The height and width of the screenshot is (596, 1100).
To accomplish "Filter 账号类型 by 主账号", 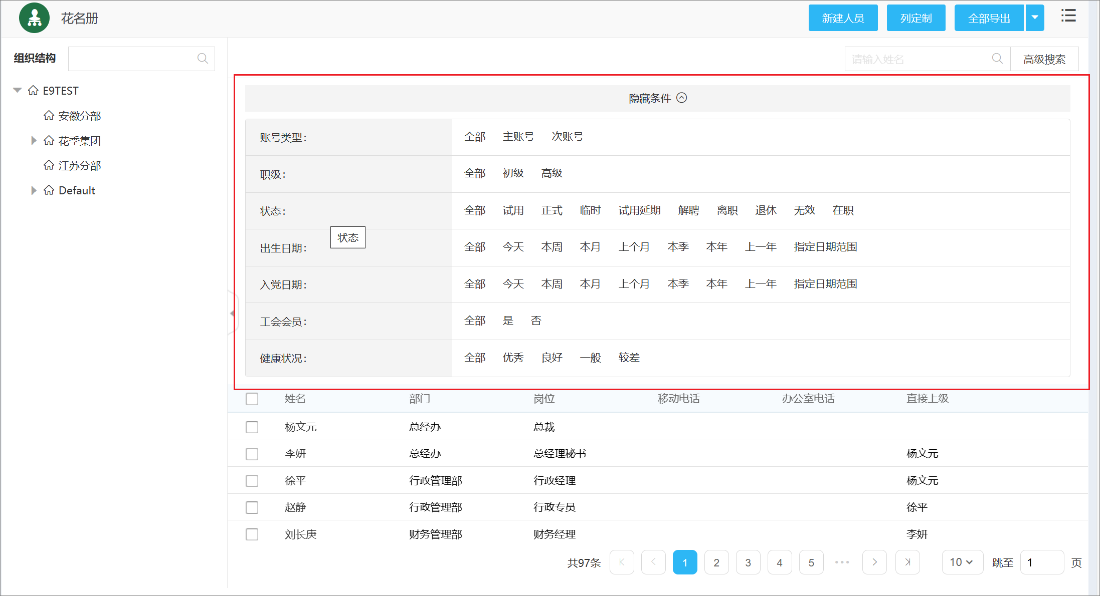I will click(518, 137).
